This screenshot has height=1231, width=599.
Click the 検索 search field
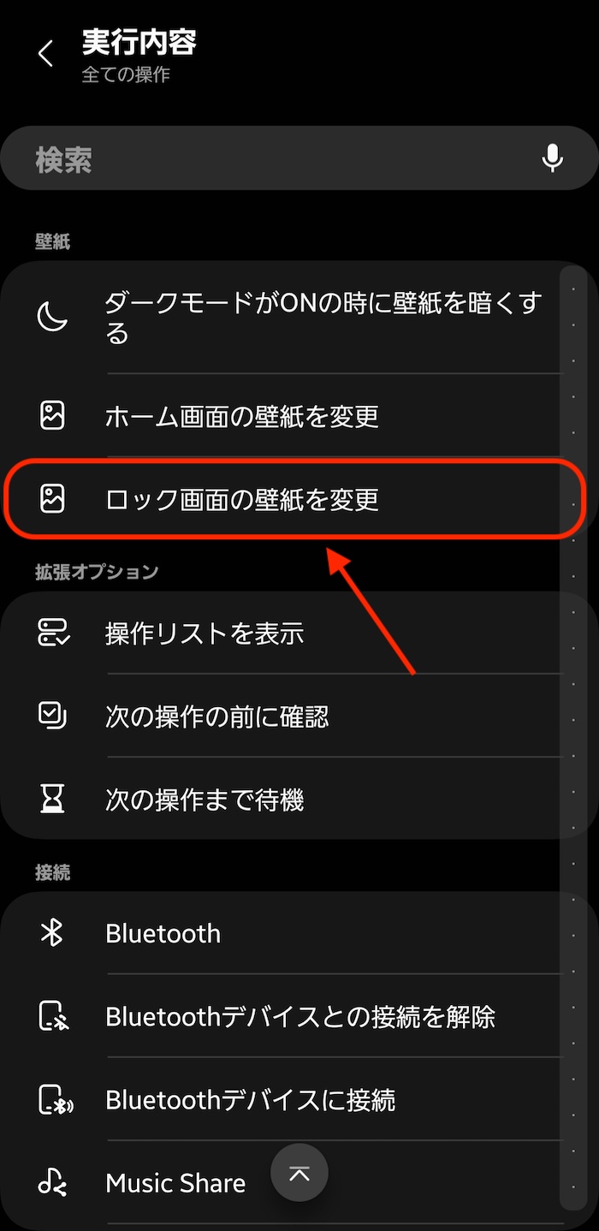299,158
